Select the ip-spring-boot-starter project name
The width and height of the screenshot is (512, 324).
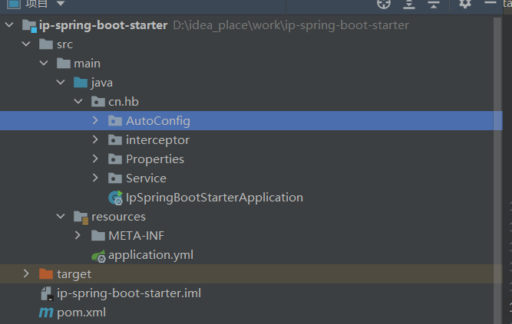[x=103, y=25]
